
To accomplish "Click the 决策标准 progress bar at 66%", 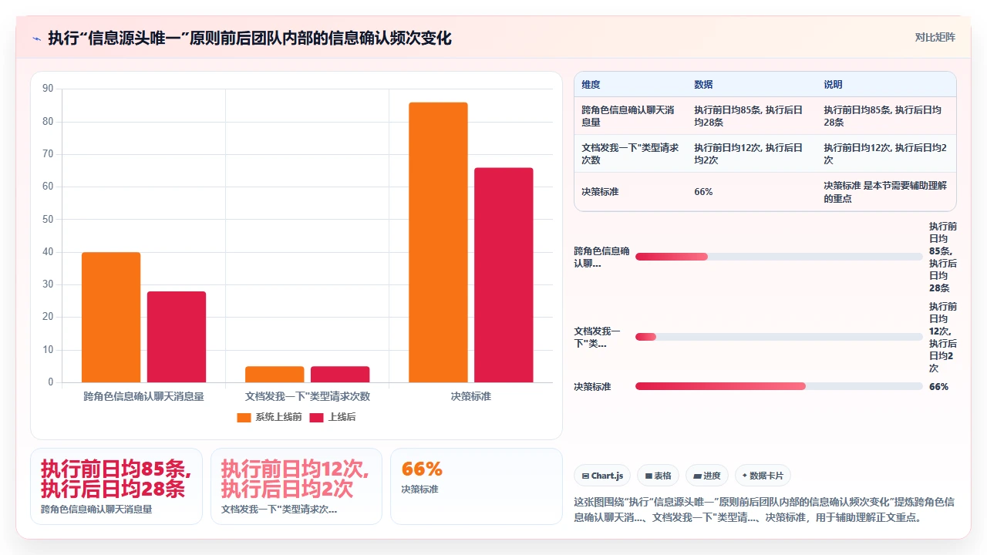I will 779,386.
